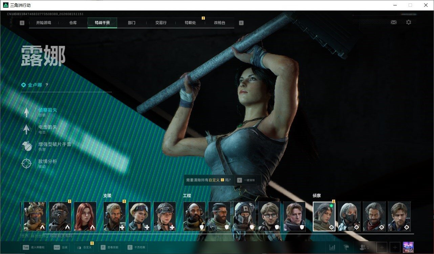Viewport: 434px width, 254px height.
Task: Select the last recon operator portrait in the row
Action: tap(399, 217)
